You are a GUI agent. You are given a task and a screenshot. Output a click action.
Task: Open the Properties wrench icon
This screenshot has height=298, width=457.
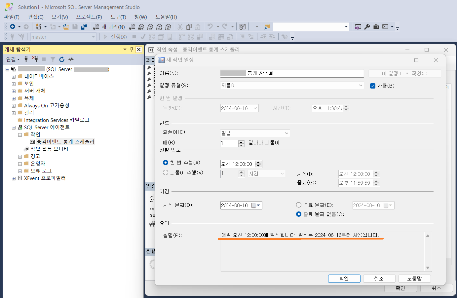click(367, 27)
